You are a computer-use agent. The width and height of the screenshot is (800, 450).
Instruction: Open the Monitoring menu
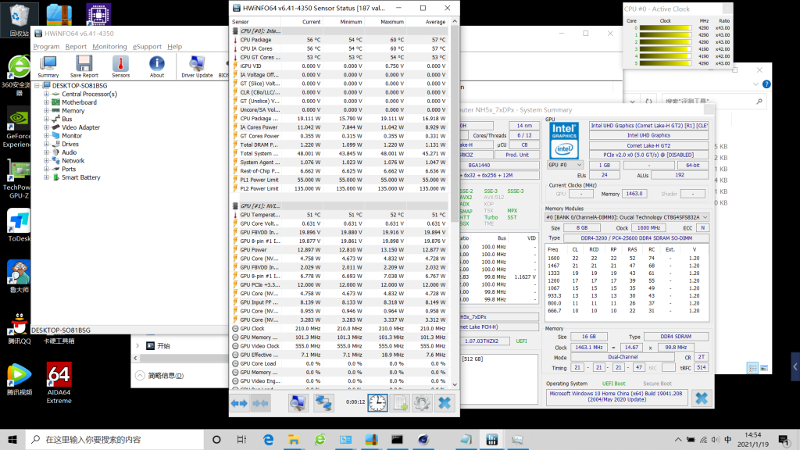click(x=109, y=47)
